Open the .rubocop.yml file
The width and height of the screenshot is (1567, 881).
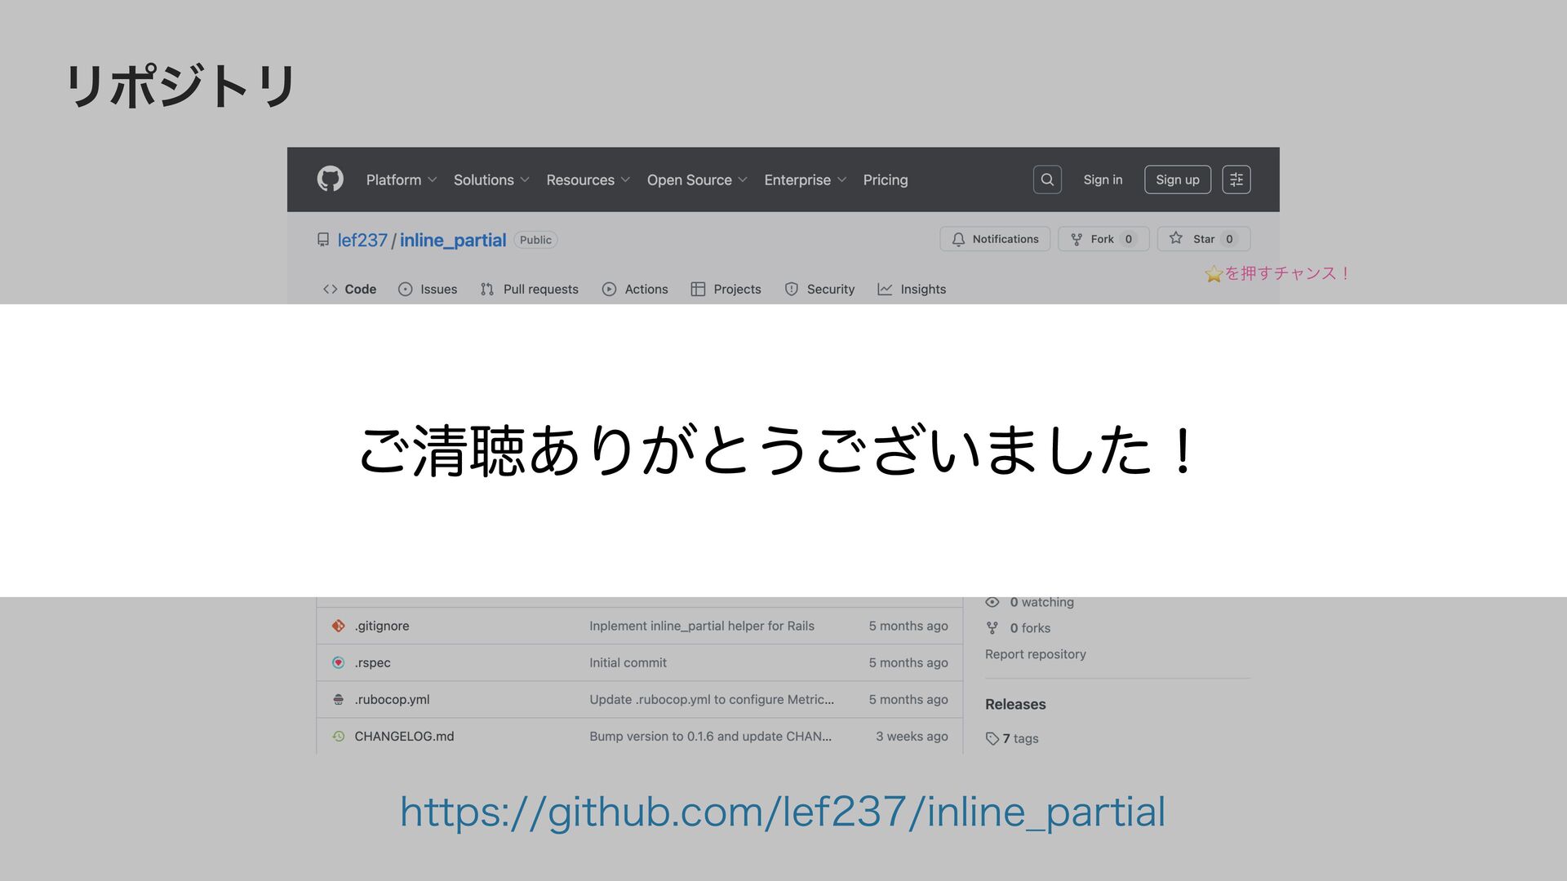pos(392,699)
